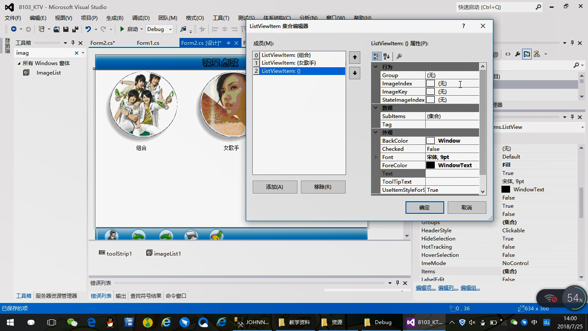The width and height of the screenshot is (588, 331).
Task: Open the Debug configuration dropdown
Action: tap(170, 29)
